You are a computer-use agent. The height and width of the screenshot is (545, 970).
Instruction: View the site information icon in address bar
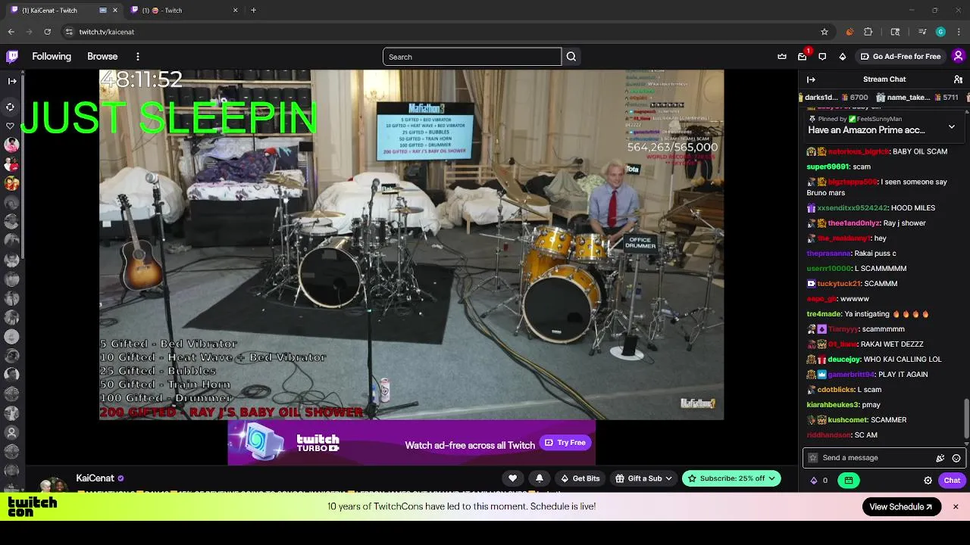[69, 32]
